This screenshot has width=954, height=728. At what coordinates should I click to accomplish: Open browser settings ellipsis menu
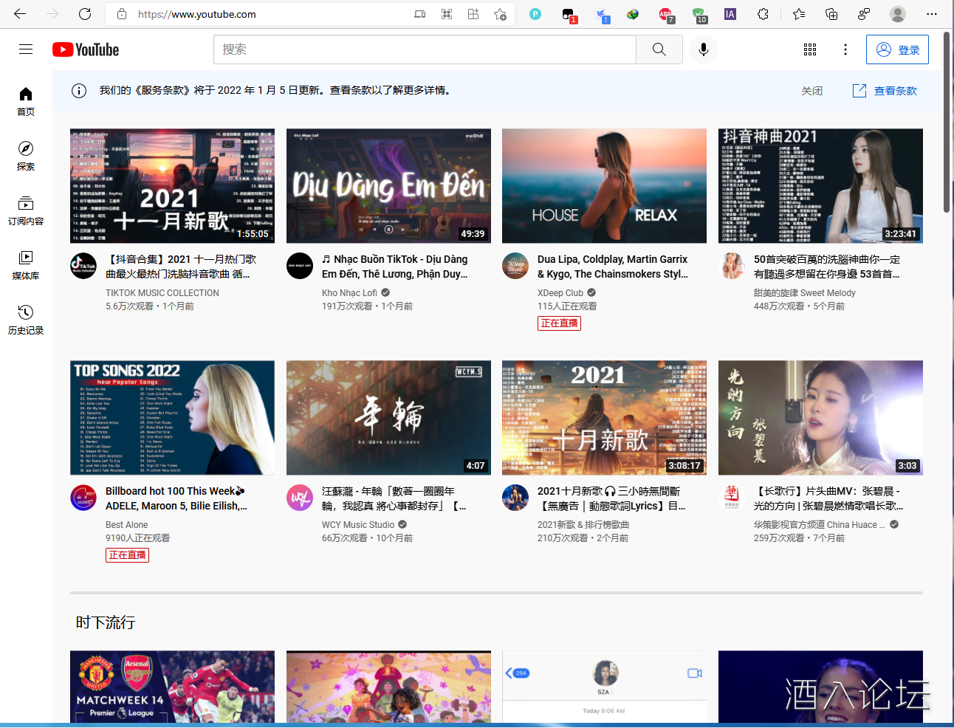(x=932, y=14)
